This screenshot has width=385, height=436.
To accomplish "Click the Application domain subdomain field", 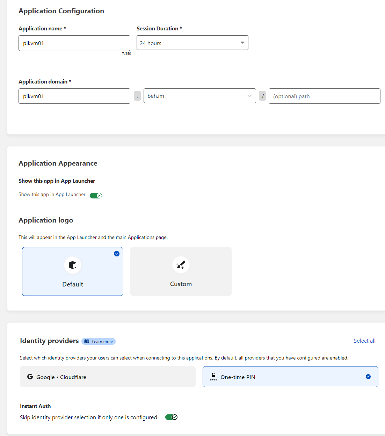I will [x=74, y=96].
